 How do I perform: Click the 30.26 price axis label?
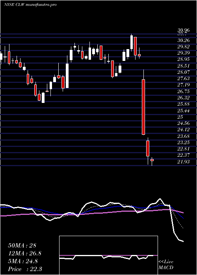[184, 40]
